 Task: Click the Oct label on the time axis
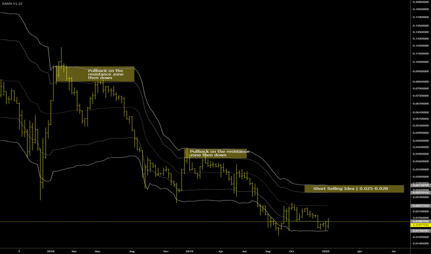(x=292, y=251)
